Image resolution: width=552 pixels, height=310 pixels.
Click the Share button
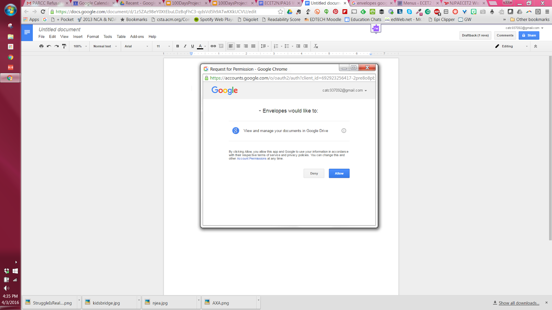529,35
